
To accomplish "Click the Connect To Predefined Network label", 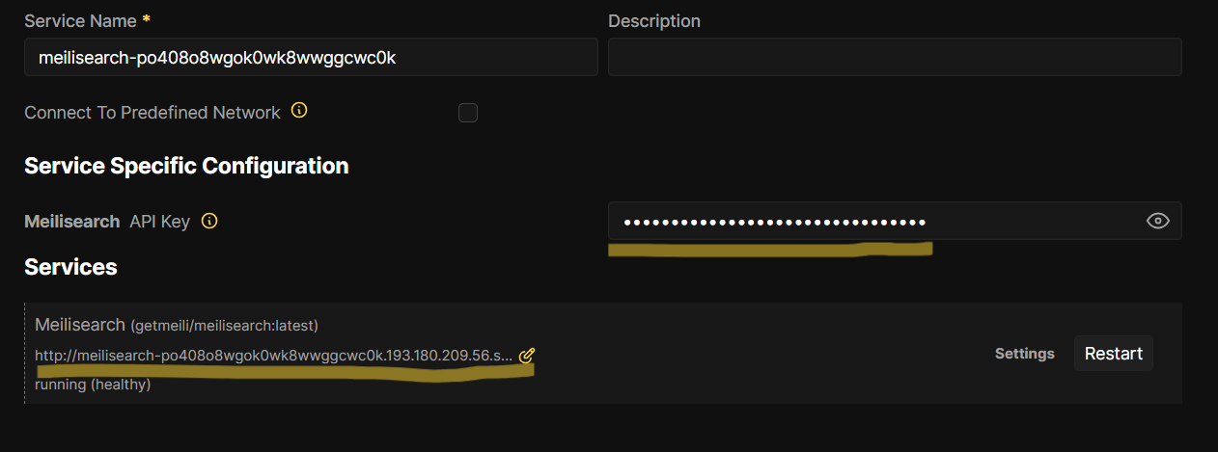I will click(x=152, y=113).
